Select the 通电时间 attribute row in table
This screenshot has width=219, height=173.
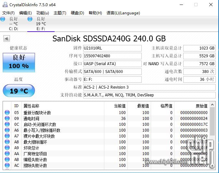click(x=107, y=118)
